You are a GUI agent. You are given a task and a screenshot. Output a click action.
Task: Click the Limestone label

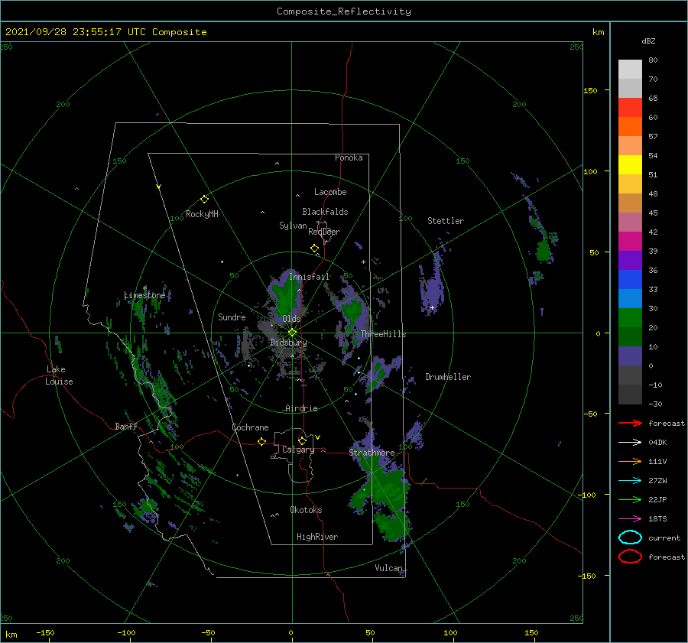pos(144,295)
